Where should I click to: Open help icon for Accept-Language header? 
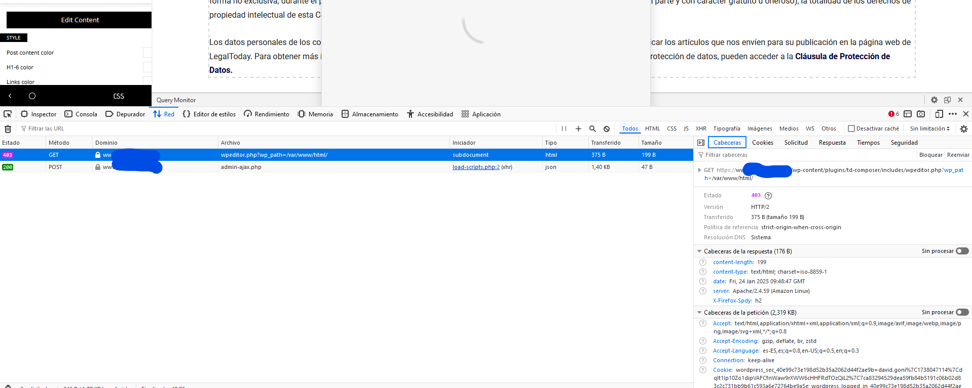(703, 351)
